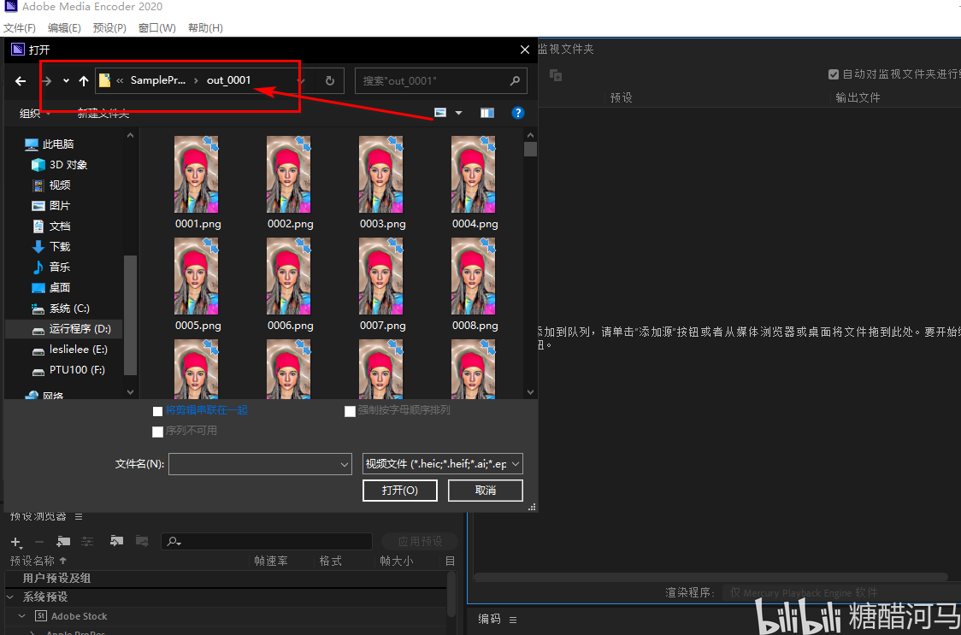Change the view with the thumbnail icon

click(440, 113)
